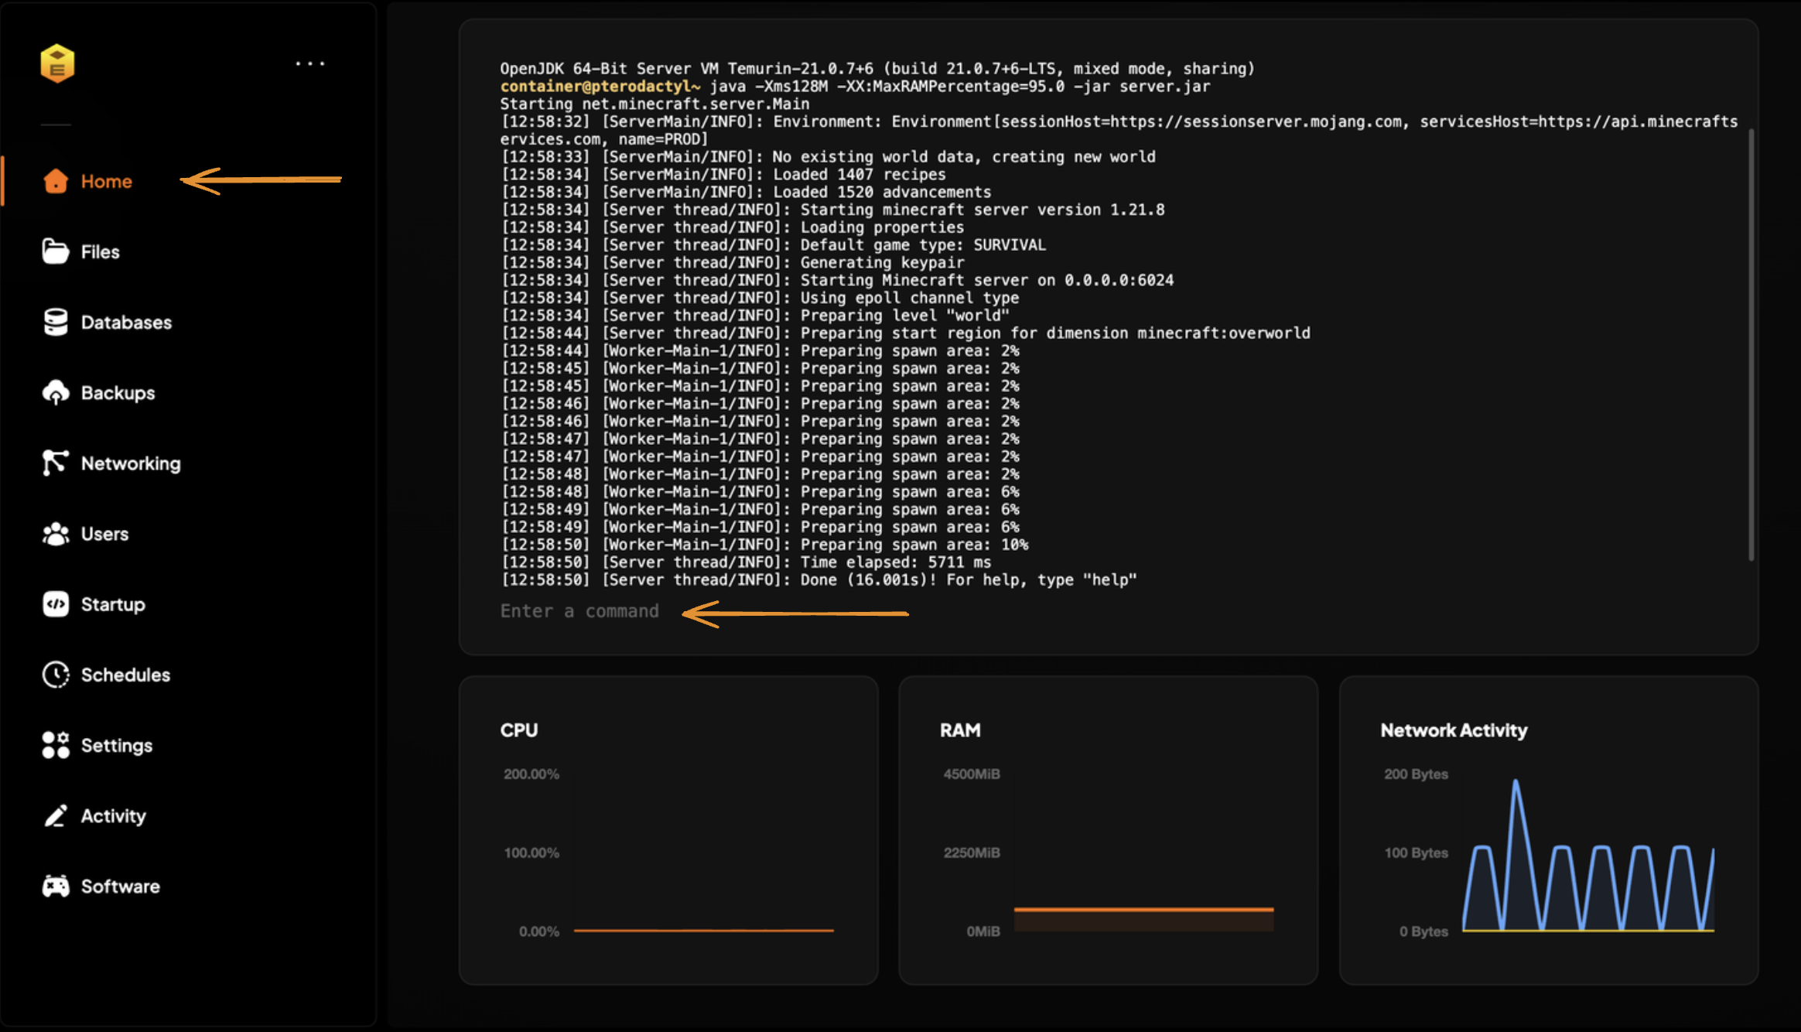The height and width of the screenshot is (1032, 1801).
Task: Click the Activity pencil icon
Action: click(x=56, y=815)
